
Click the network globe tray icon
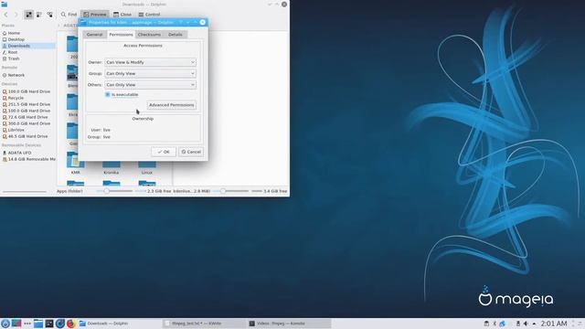(502, 324)
